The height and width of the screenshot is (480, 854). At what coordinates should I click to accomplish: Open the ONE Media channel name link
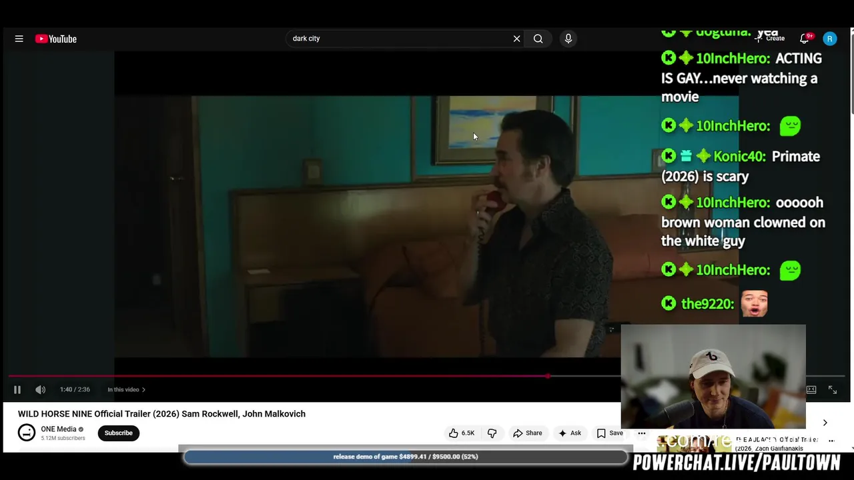tap(59, 429)
